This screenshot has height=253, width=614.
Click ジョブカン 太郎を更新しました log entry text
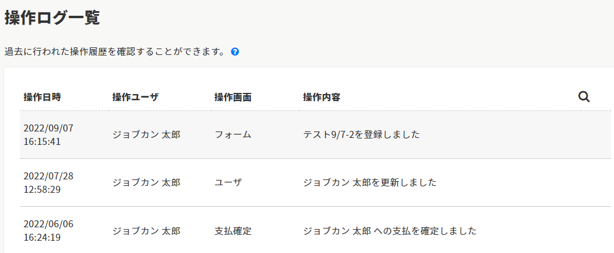[370, 182]
